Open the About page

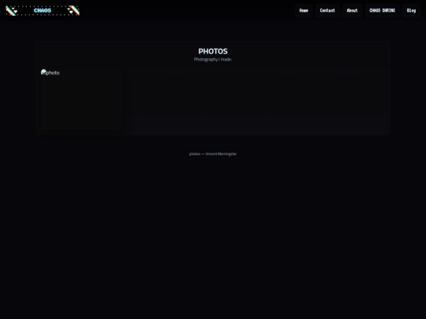tap(352, 10)
